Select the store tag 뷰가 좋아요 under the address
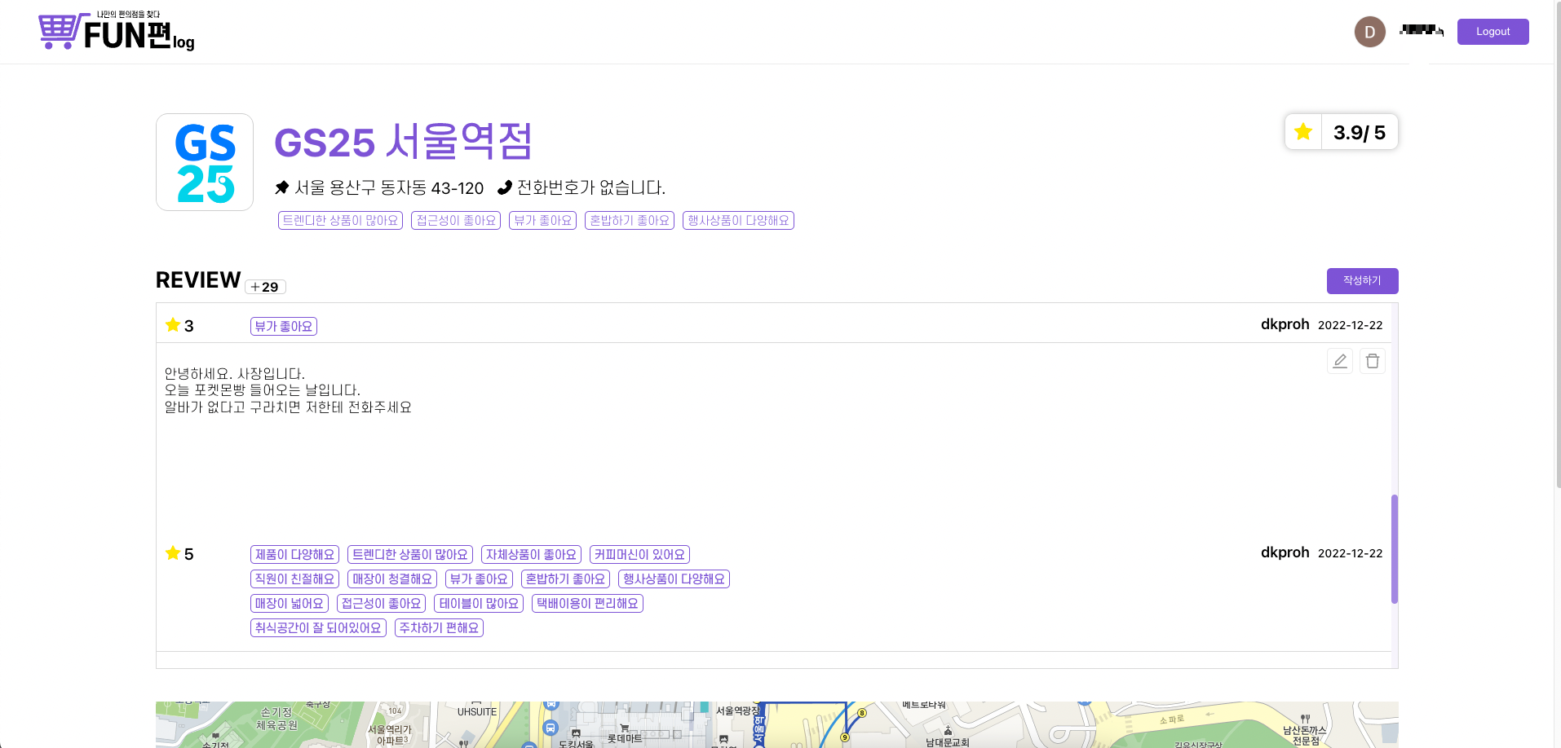The width and height of the screenshot is (1561, 748). point(542,220)
